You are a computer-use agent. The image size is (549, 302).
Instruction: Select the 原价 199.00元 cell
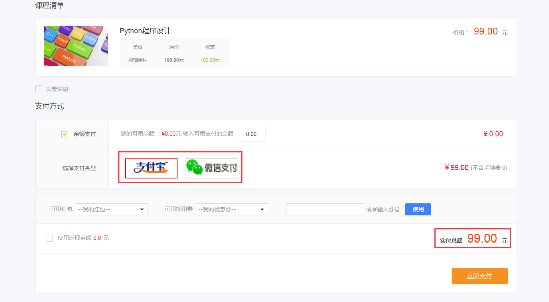click(x=174, y=60)
